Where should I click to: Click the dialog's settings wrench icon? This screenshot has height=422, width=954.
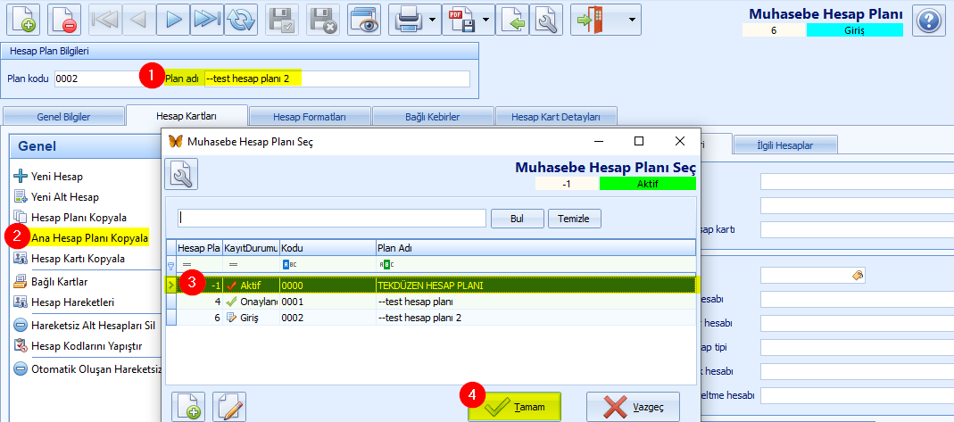point(181,175)
